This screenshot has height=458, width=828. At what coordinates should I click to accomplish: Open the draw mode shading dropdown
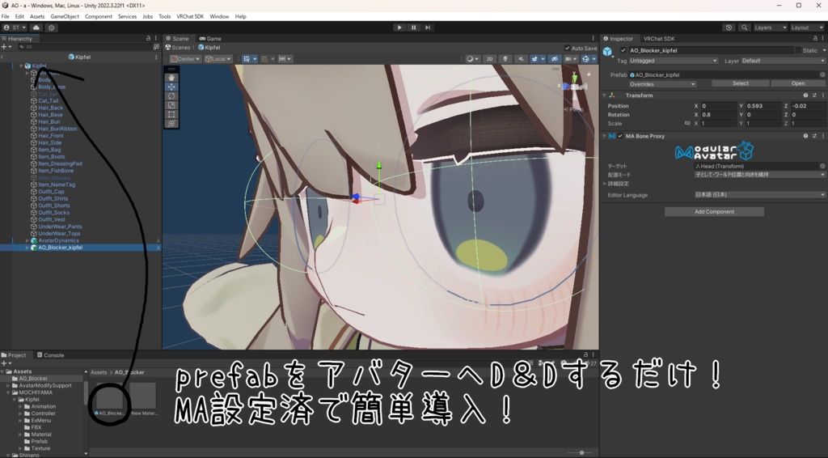pyautogui.click(x=471, y=58)
